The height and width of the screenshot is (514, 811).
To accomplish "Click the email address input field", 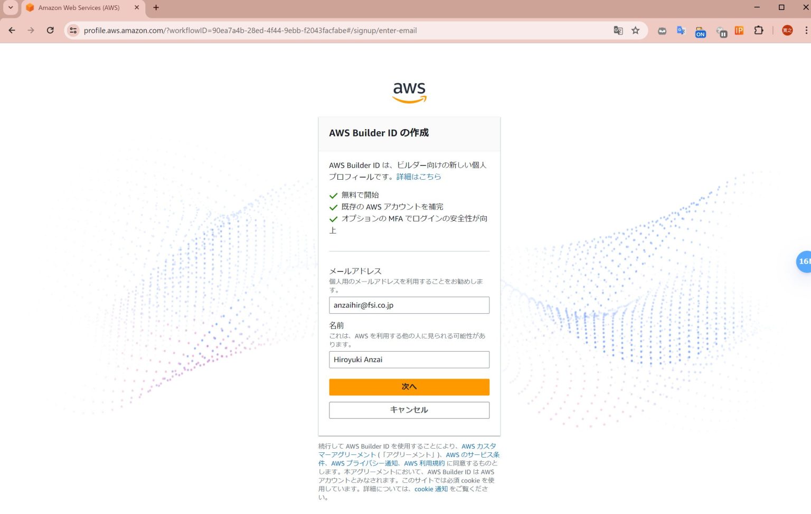I will click(x=409, y=305).
